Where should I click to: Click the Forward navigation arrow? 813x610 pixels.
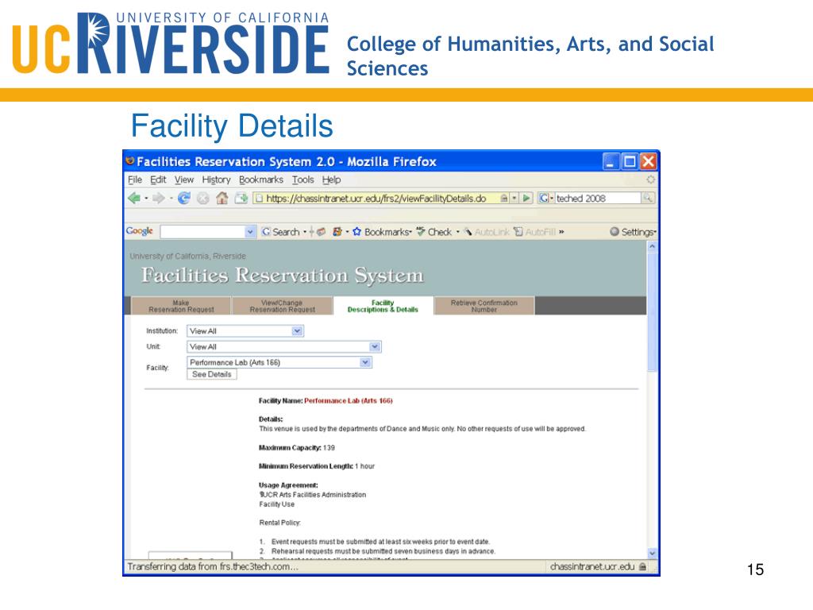tap(159, 198)
